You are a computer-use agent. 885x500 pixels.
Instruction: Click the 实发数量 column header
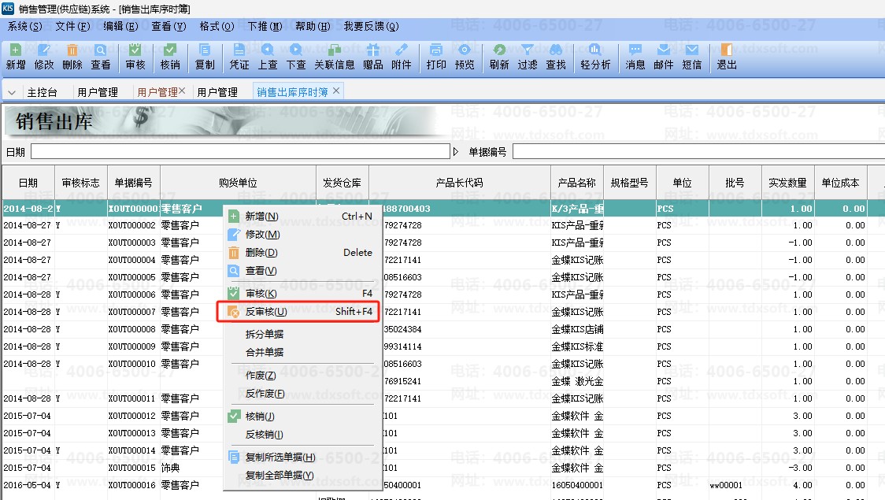pyautogui.click(x=787, y=183)
